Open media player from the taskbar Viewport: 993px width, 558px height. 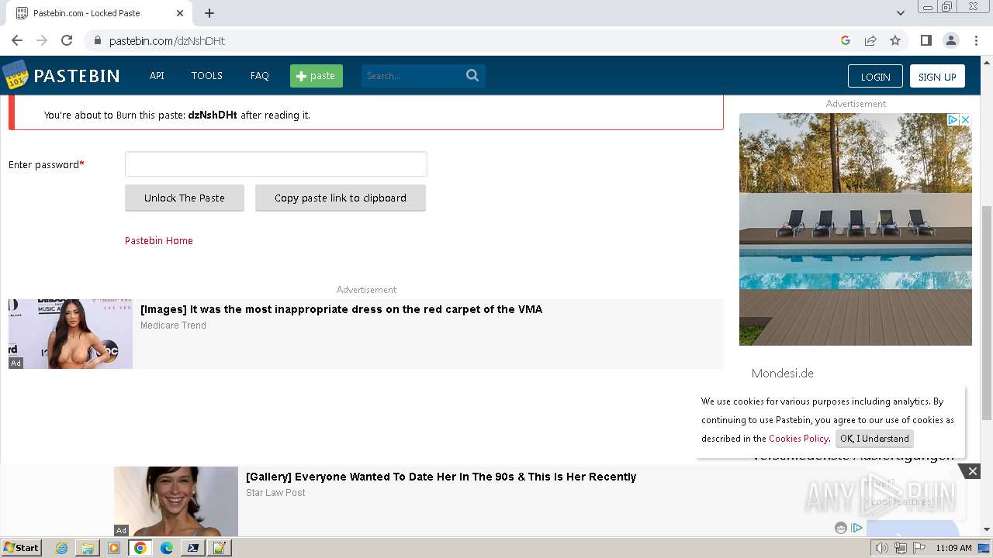point(114,548)
